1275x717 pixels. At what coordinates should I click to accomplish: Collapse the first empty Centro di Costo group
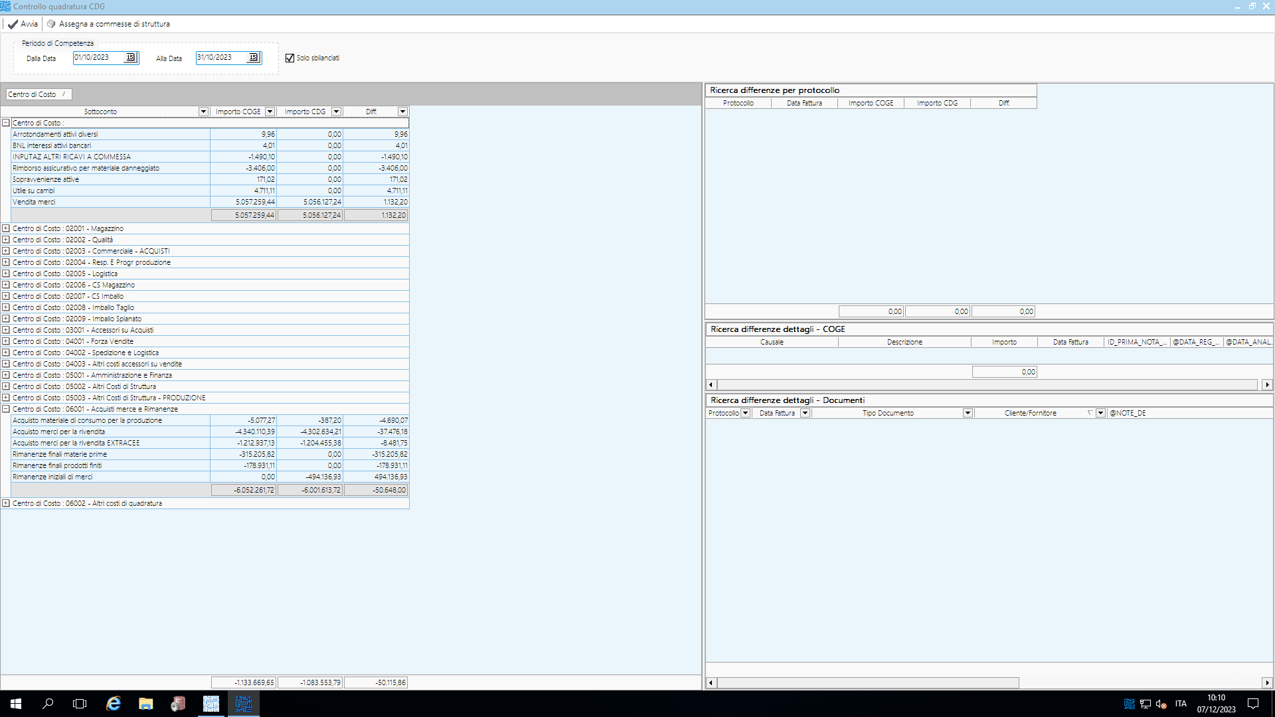[6, 123]
